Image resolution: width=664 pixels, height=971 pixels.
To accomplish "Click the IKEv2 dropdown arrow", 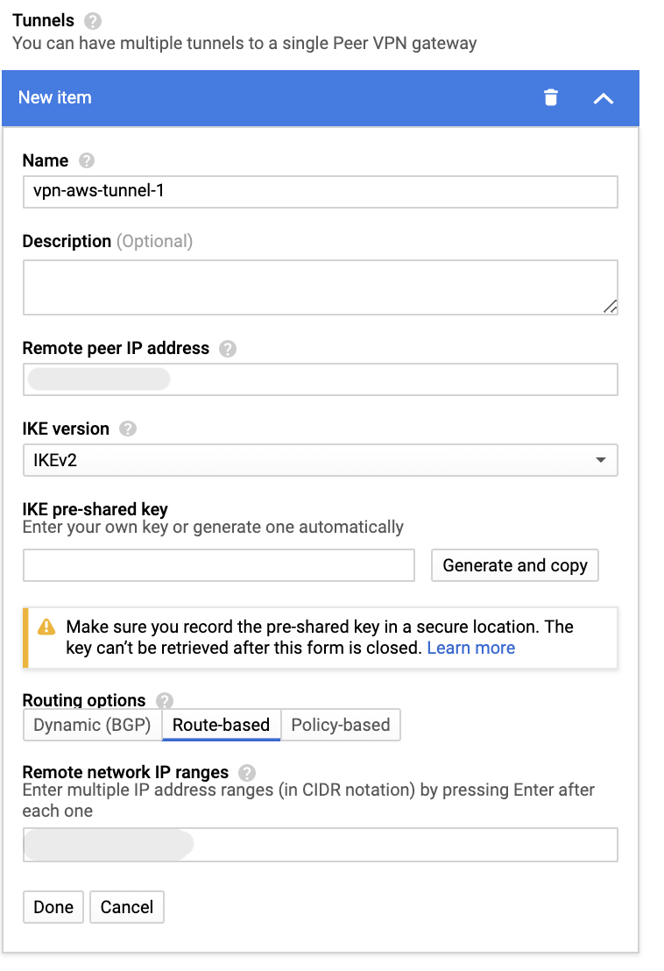I will (600, 460).
